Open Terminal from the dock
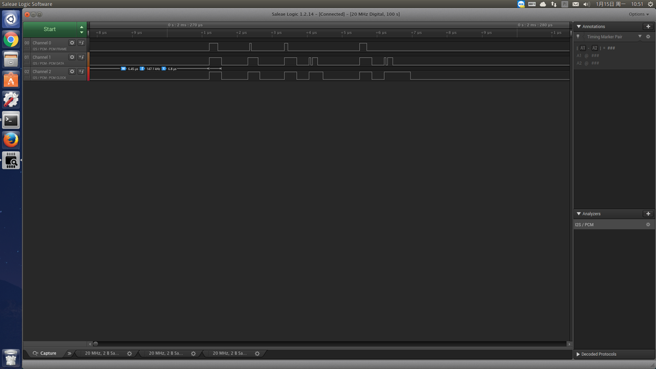This screenshot has height=369, width=656. (11, 120)
